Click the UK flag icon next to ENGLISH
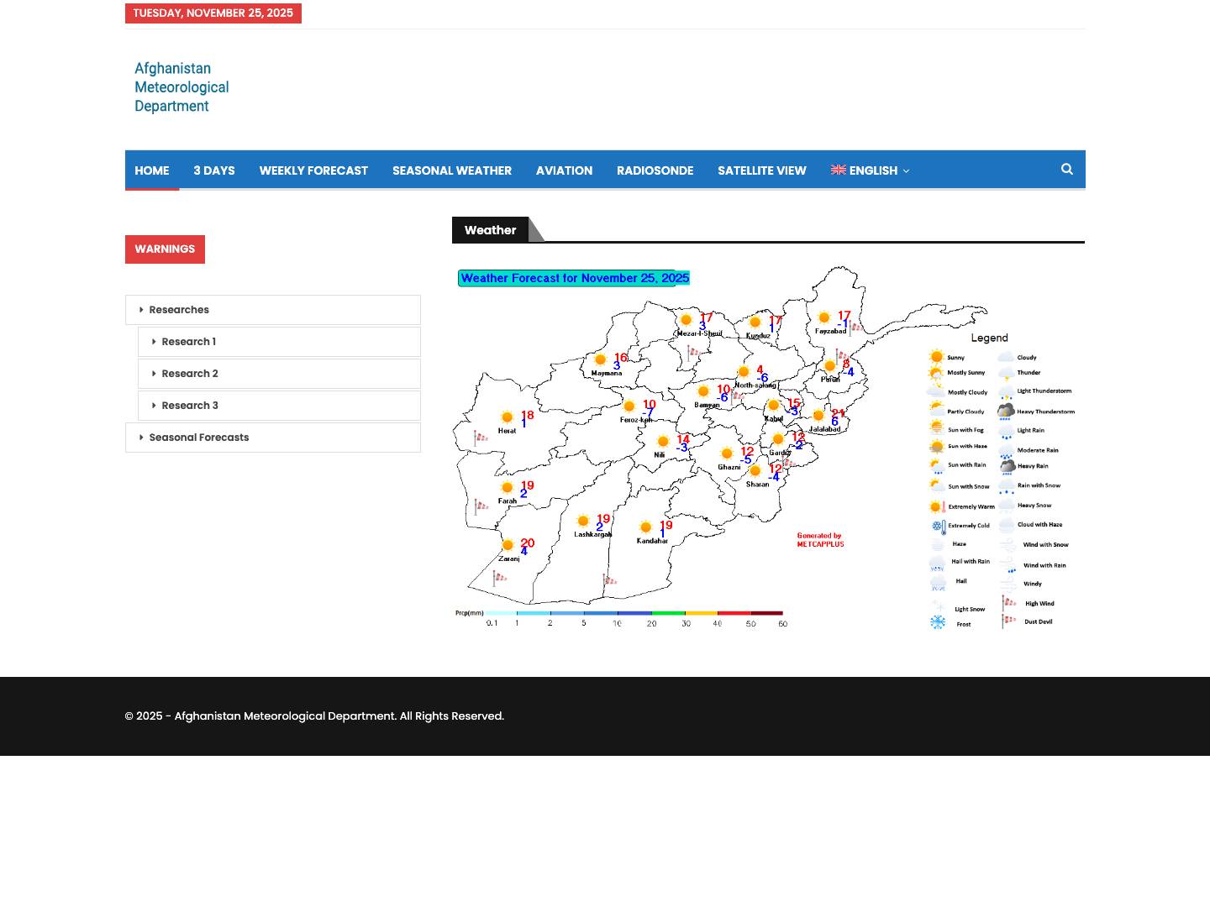The width and height of the screenshot is (1210, 907). click(x=838, y=170)
